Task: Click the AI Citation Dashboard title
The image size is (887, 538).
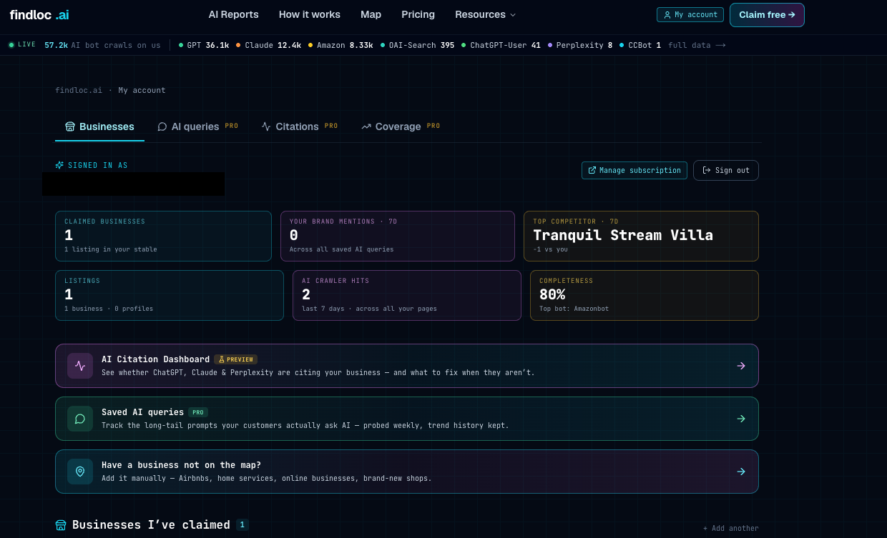Action: tap(155, 359)
